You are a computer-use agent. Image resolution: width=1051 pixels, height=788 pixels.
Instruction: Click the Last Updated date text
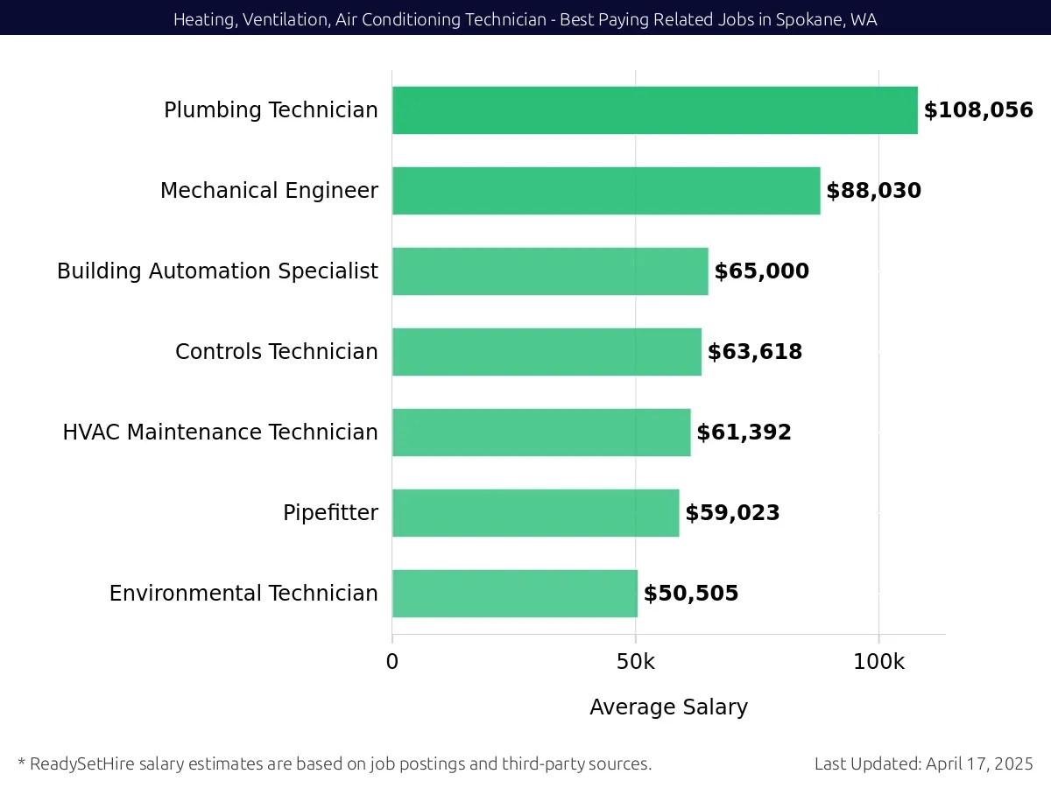coord(924,763)
